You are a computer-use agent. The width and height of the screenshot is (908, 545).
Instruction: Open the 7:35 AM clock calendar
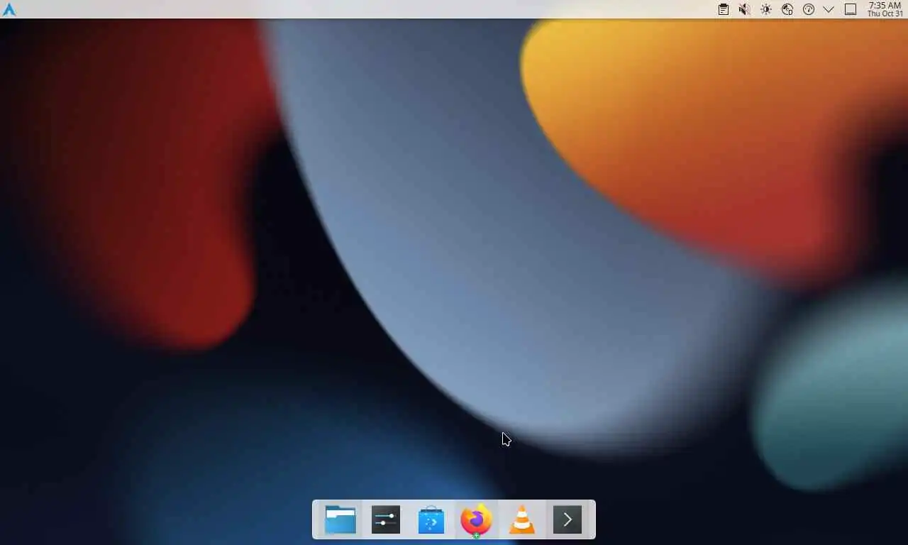pos(885,9)
